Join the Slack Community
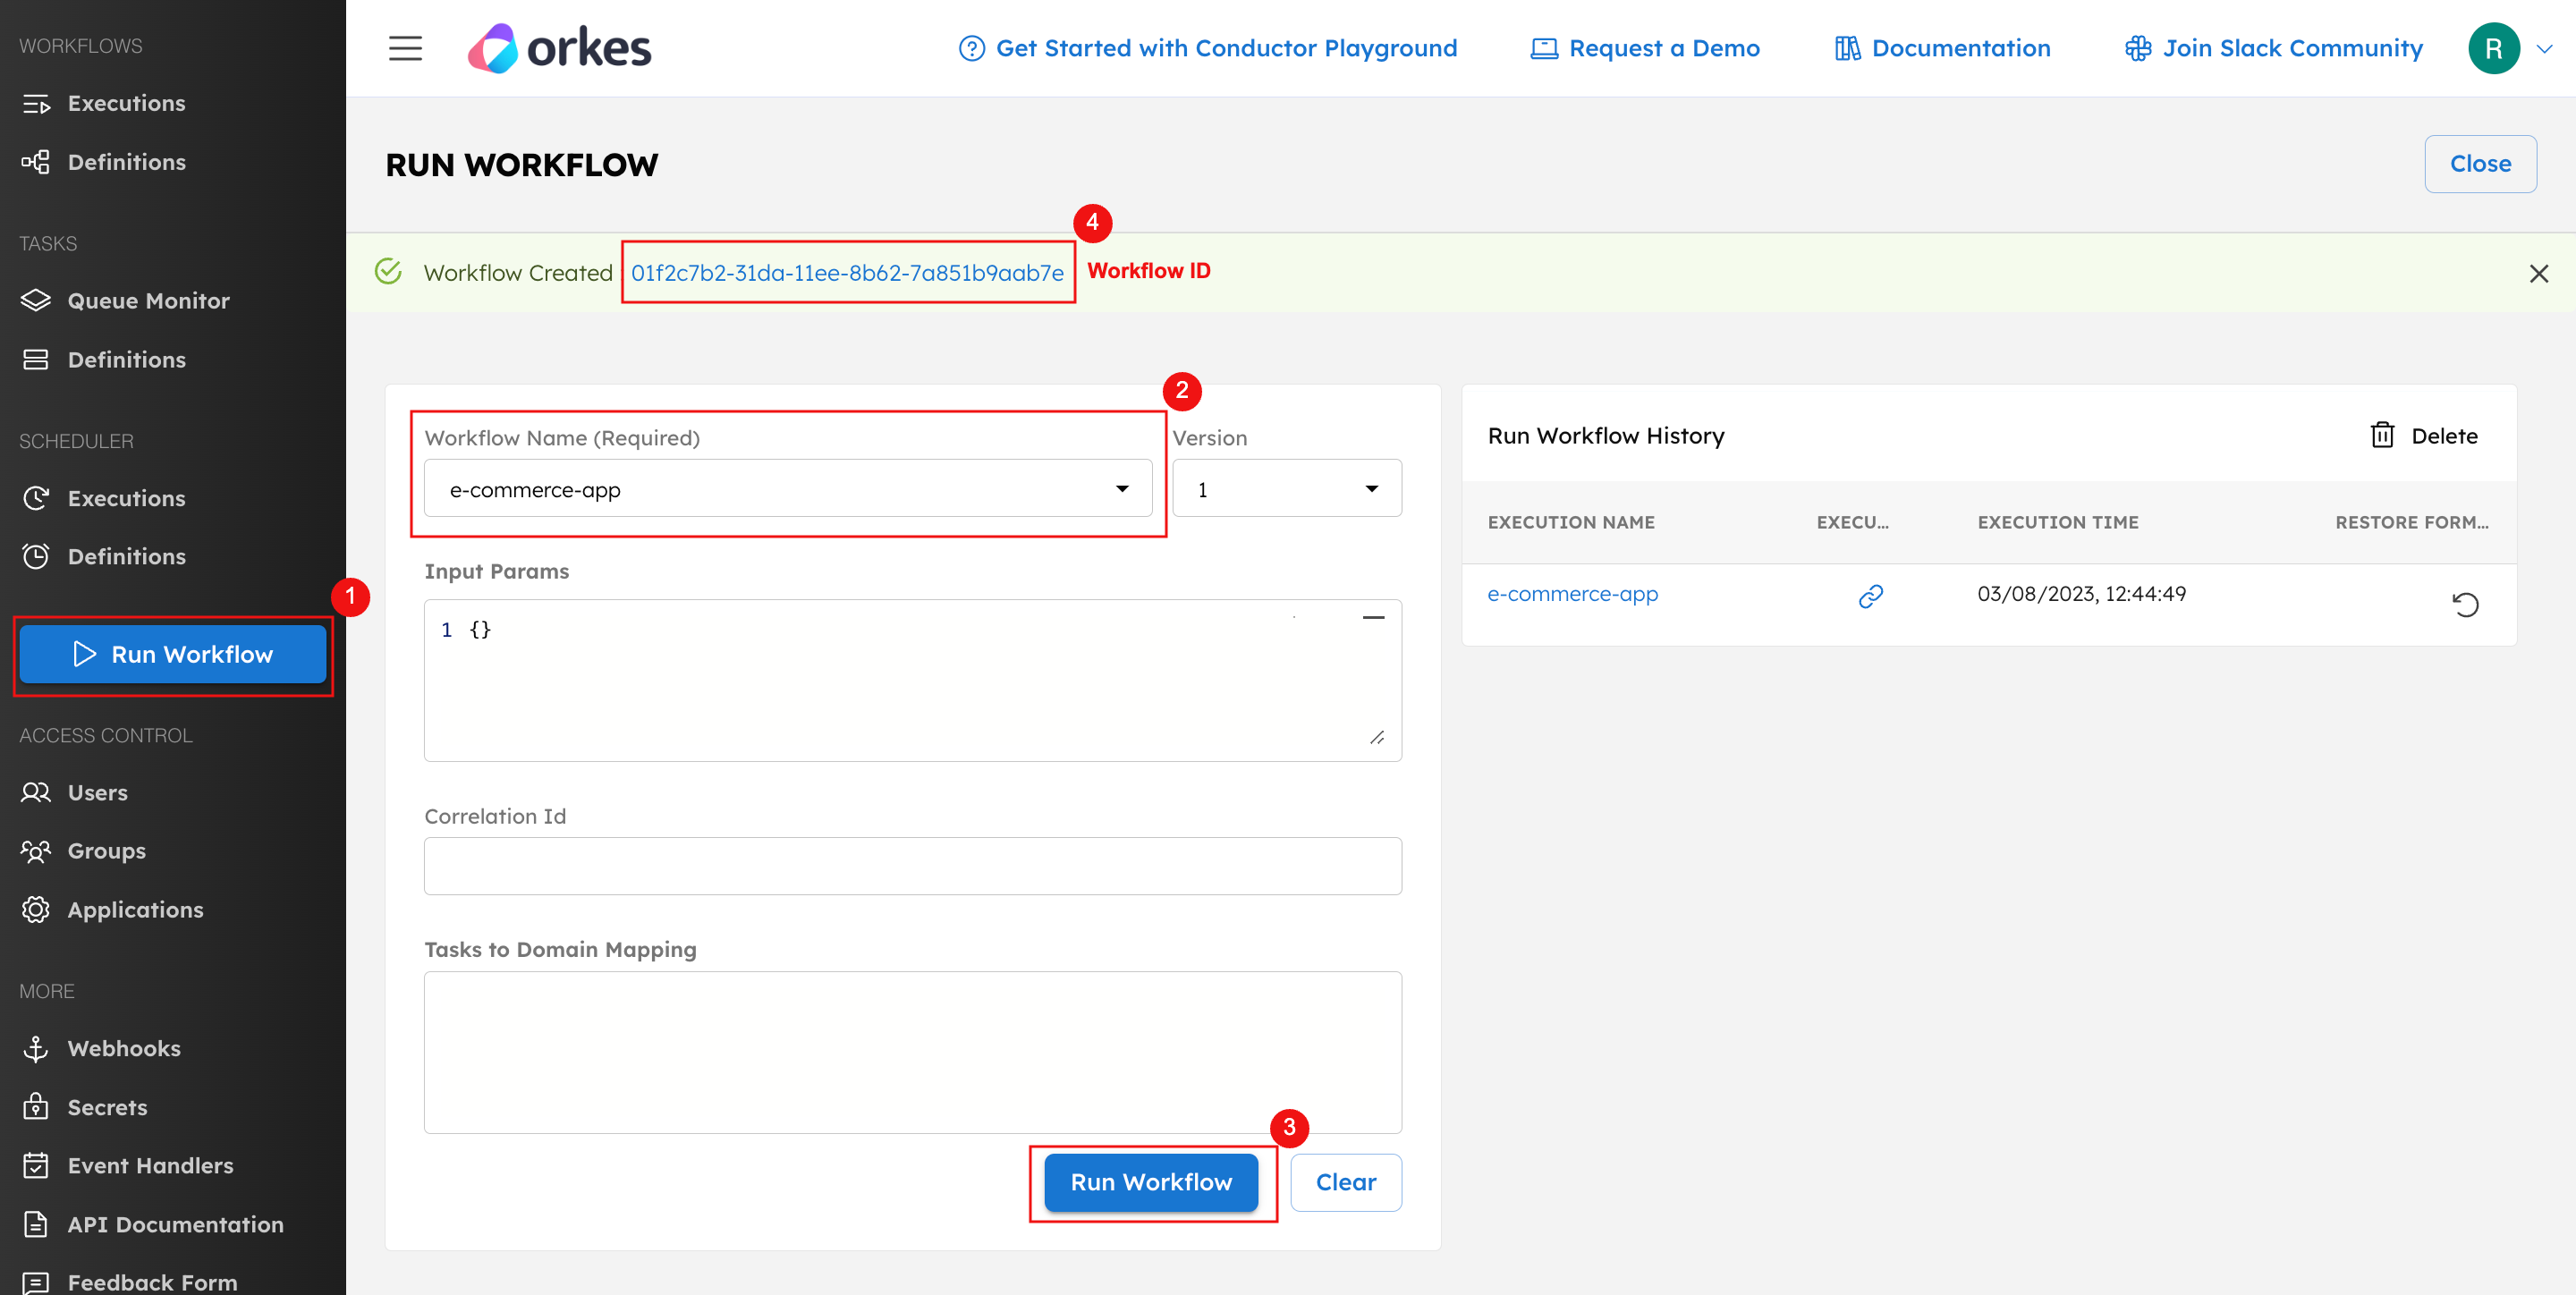 coord(2272,47)
